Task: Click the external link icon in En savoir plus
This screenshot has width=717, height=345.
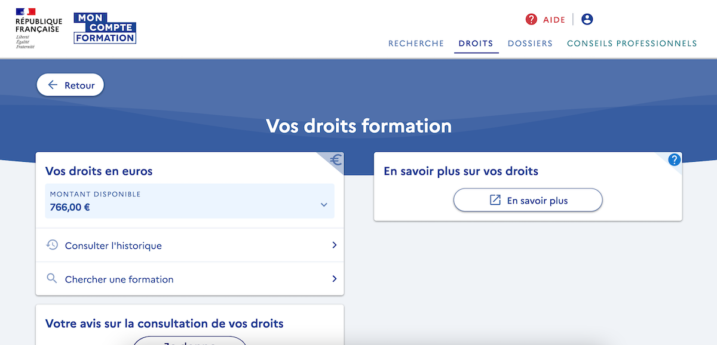Action: [x=495, y=201]
